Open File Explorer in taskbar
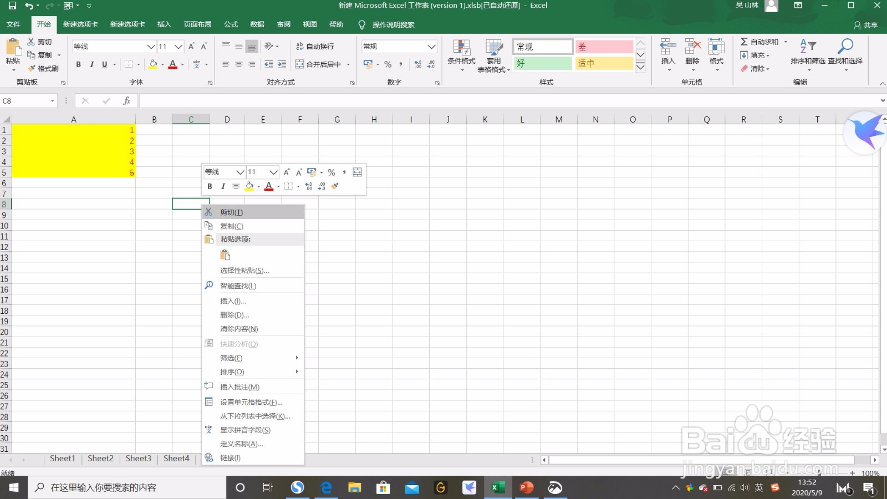 (x=355, y=487)
